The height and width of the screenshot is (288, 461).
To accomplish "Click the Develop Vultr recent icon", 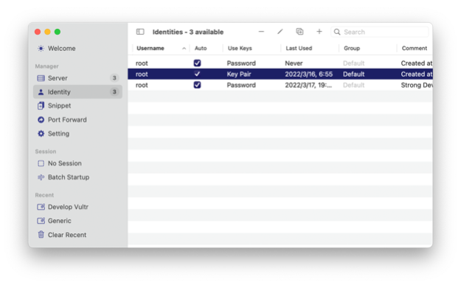I will (41, 207).
